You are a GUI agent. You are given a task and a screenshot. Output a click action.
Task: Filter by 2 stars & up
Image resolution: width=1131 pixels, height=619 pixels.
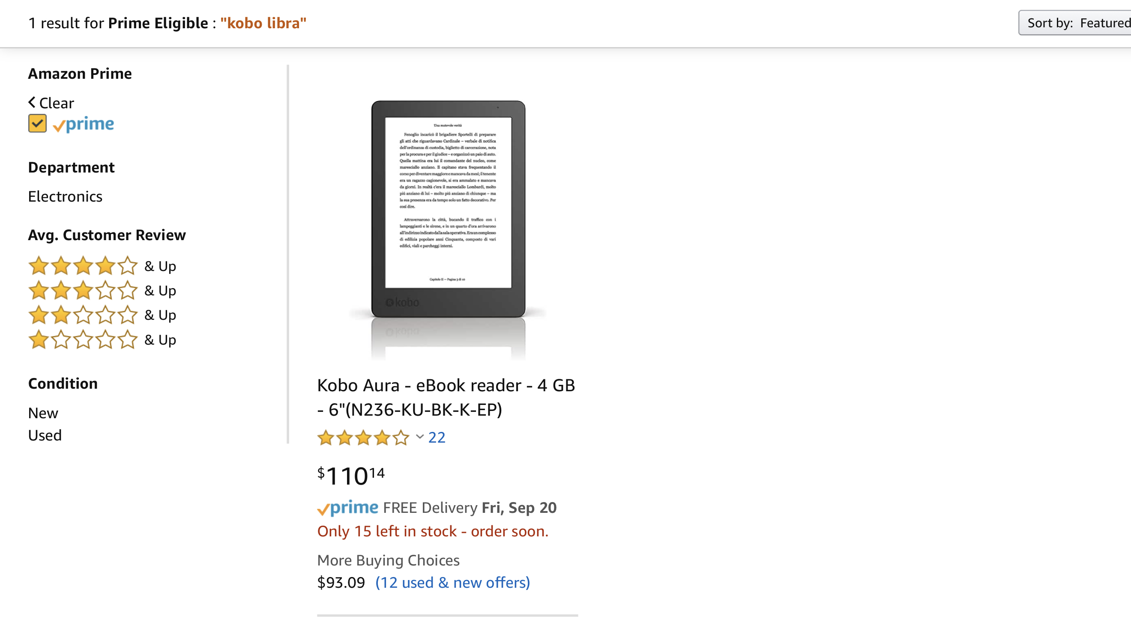point(102,315)
